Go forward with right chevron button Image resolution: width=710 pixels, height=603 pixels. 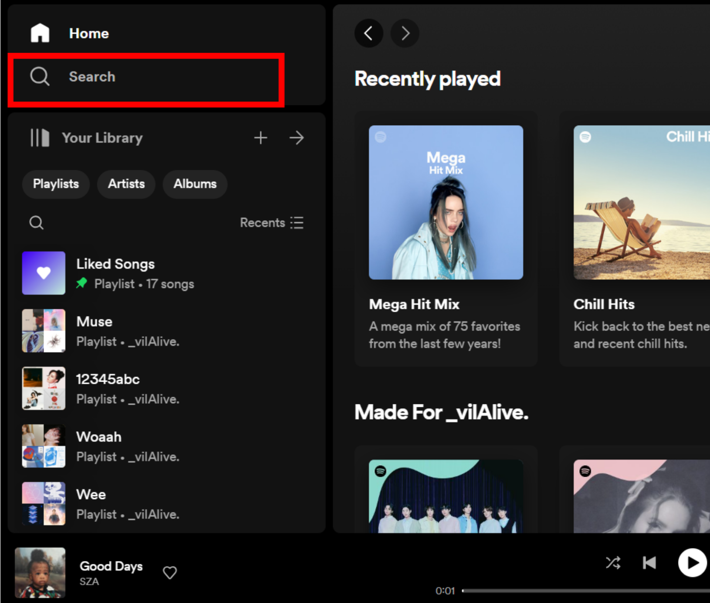(x=405, y=33)
